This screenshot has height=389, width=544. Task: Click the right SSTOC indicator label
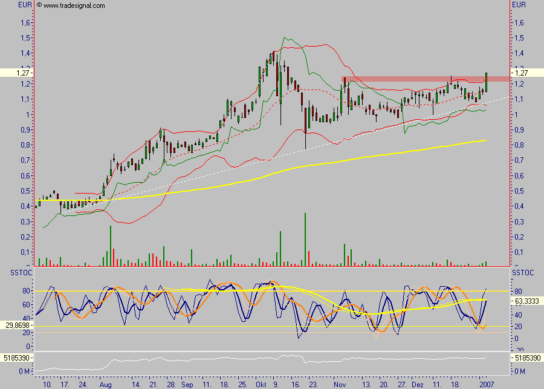click(x=521, y=275)
